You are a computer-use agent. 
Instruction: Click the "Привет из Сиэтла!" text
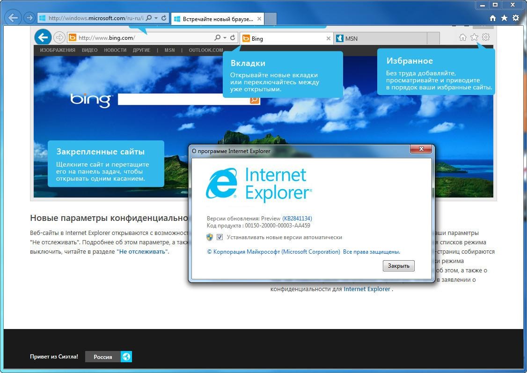(x=54, y=357)
